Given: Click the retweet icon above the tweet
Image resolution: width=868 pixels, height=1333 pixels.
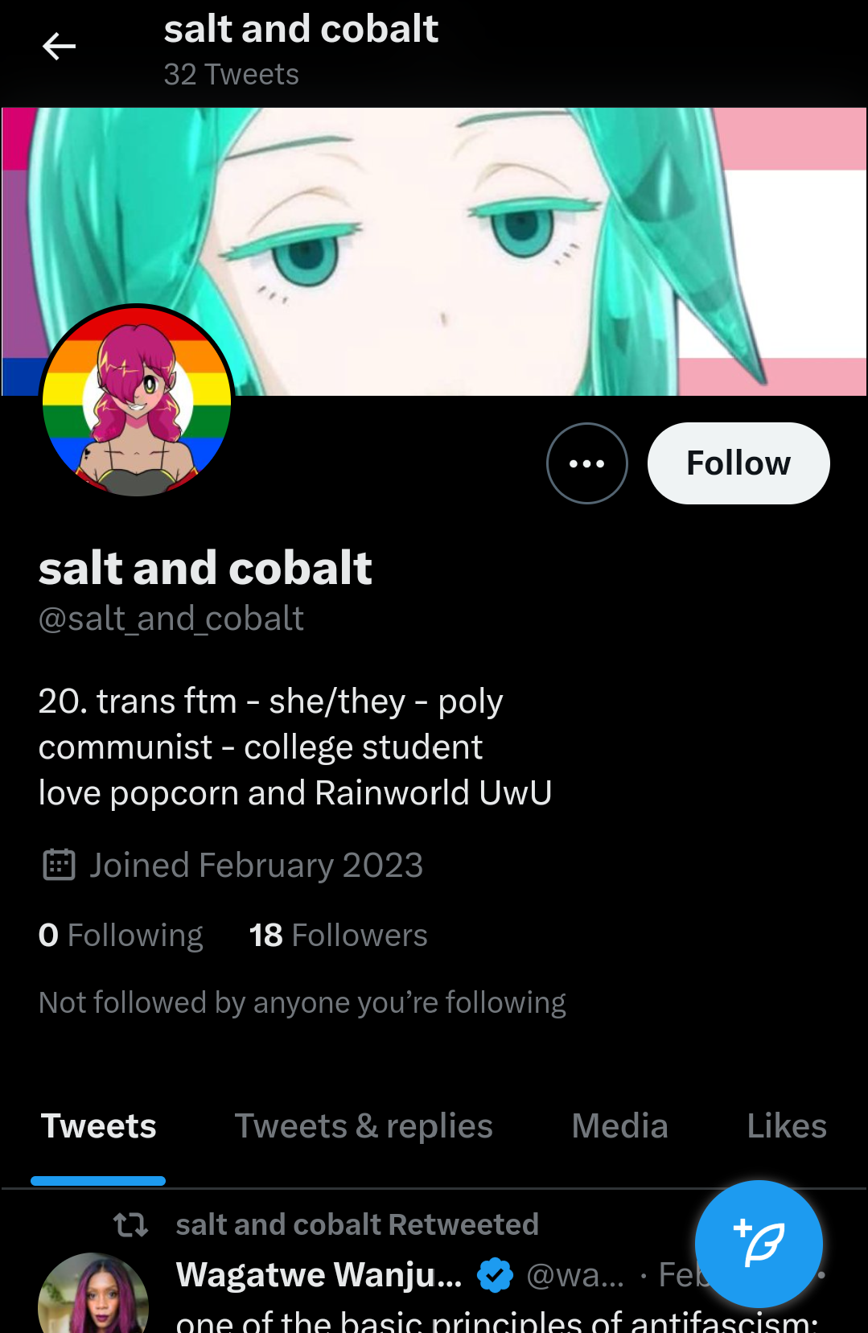Looking at the screenshot, I should point(130,1224).
